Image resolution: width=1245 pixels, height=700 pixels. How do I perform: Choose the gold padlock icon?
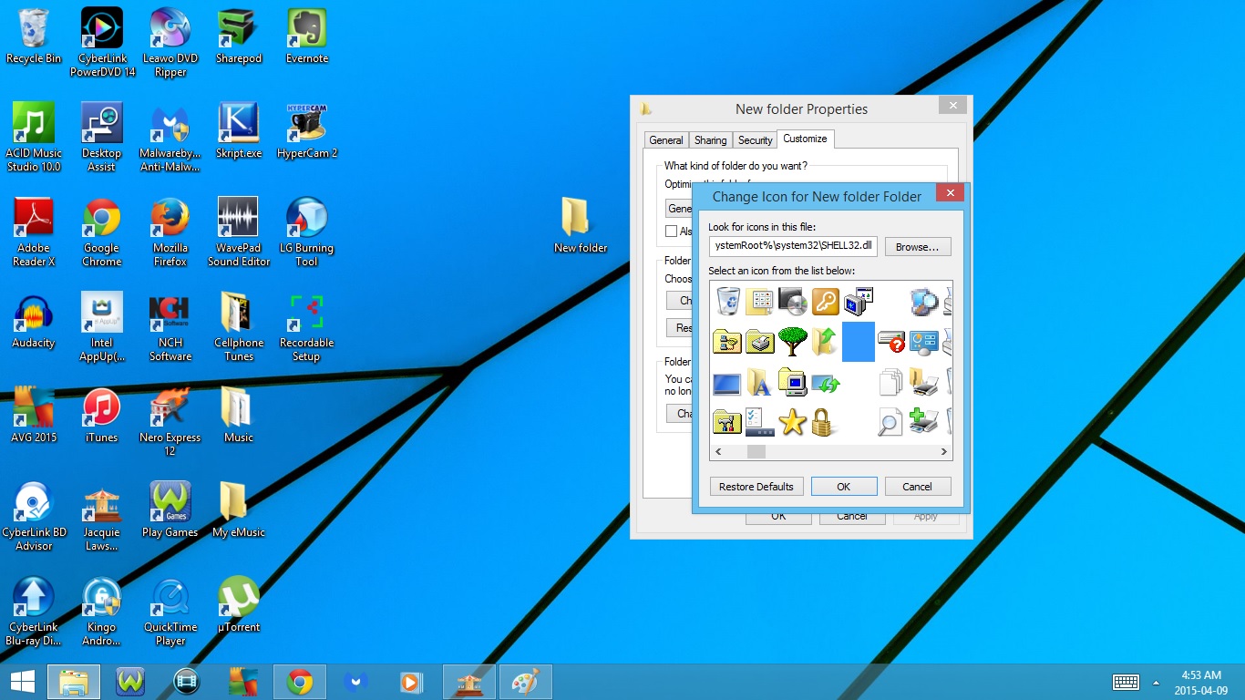pos(825,421)
